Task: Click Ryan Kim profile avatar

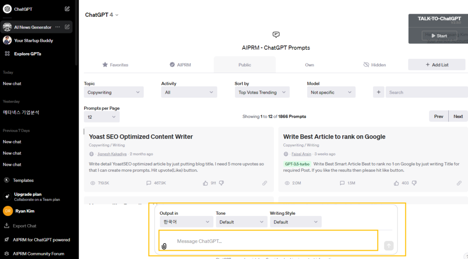Action: click(8, 211)
